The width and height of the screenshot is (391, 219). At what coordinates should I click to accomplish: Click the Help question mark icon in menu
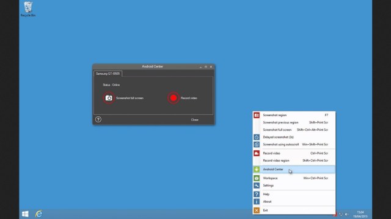tap(257, 194)
